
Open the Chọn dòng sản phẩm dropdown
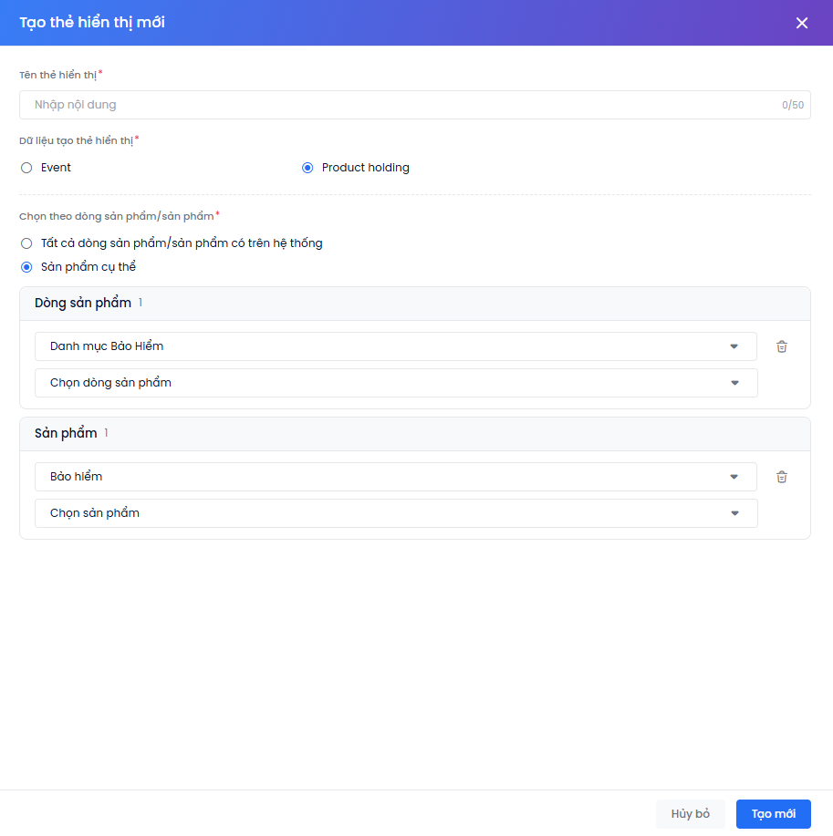pos(396,383)
